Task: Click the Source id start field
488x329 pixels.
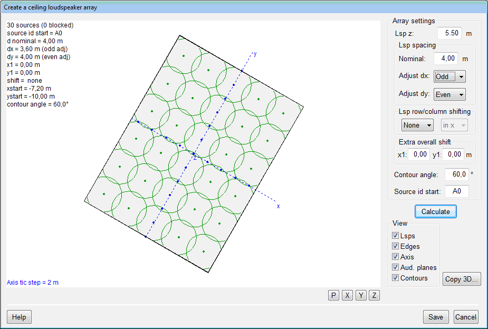Action: tap(456, 191)
